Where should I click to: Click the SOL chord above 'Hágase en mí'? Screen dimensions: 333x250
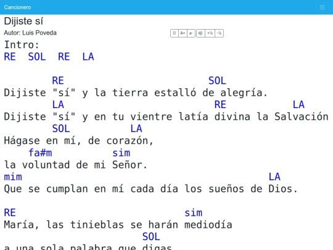click(61, 128)
